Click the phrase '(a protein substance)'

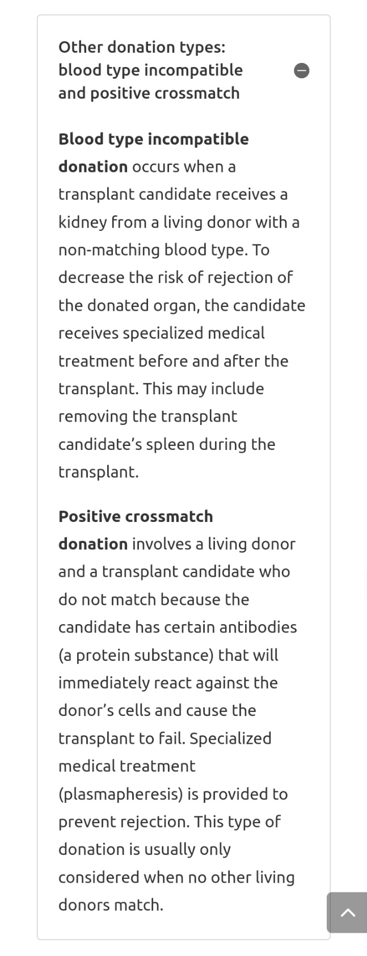[x=136, y=655]
